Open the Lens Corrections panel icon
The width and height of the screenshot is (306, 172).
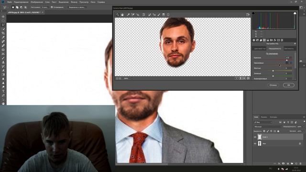click(x=272, y=40)
